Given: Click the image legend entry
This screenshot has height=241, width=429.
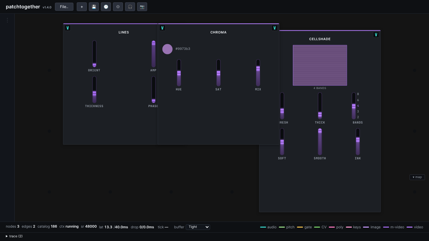Looking at the screenshot, I should click(x=372, y=227).
